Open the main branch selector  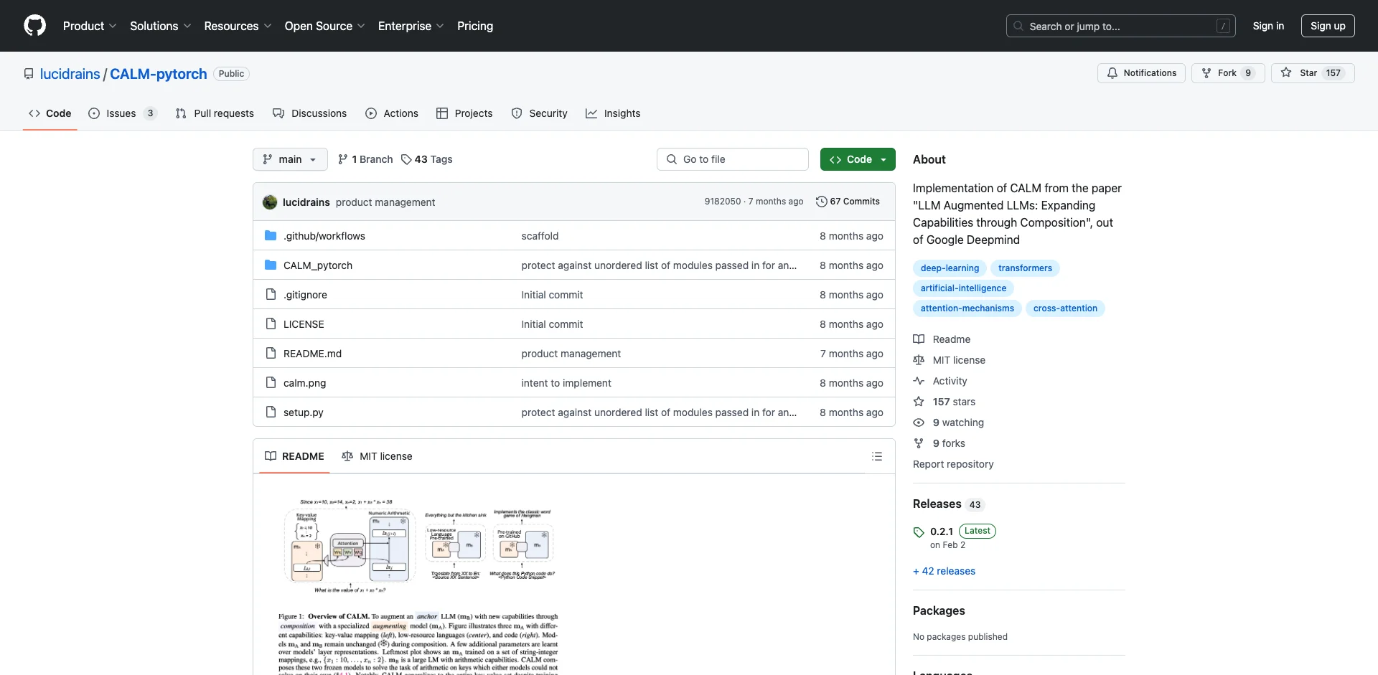290,159
